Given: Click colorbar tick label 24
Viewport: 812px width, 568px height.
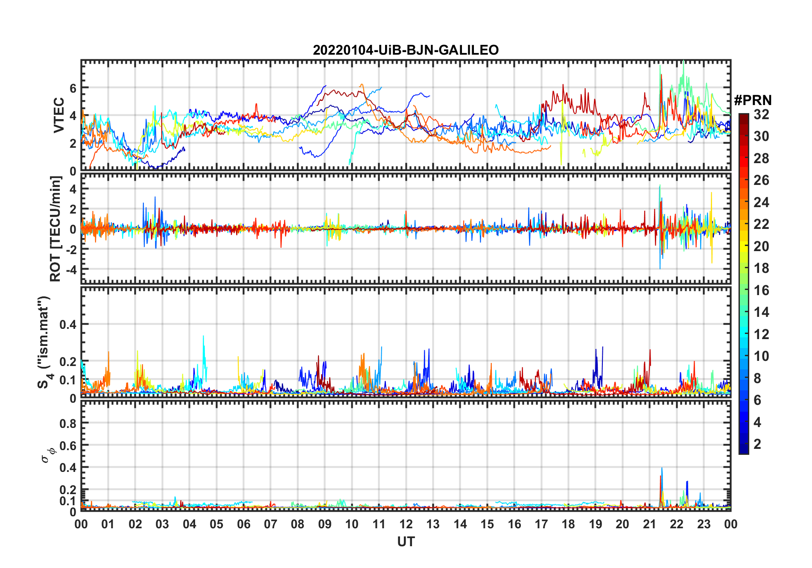Looking at the screenshot, I should 761,202.
